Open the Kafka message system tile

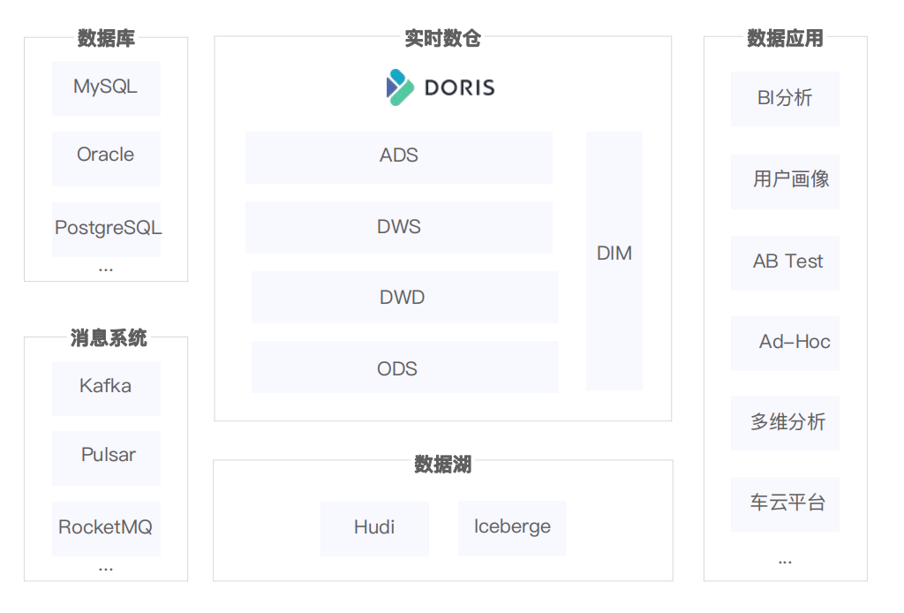pyautogui.click(x=106, y=388)
